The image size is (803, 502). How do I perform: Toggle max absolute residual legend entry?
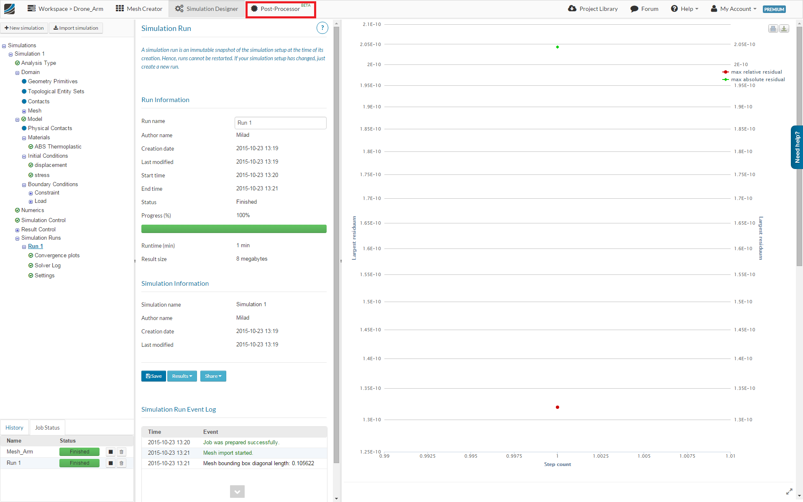pos(757,79)
